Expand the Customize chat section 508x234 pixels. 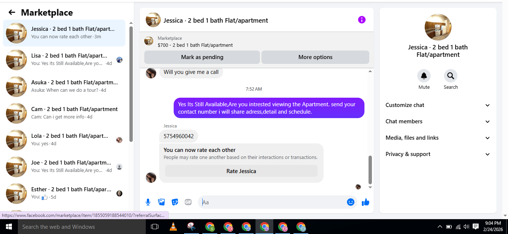click(x=438, y=105)
